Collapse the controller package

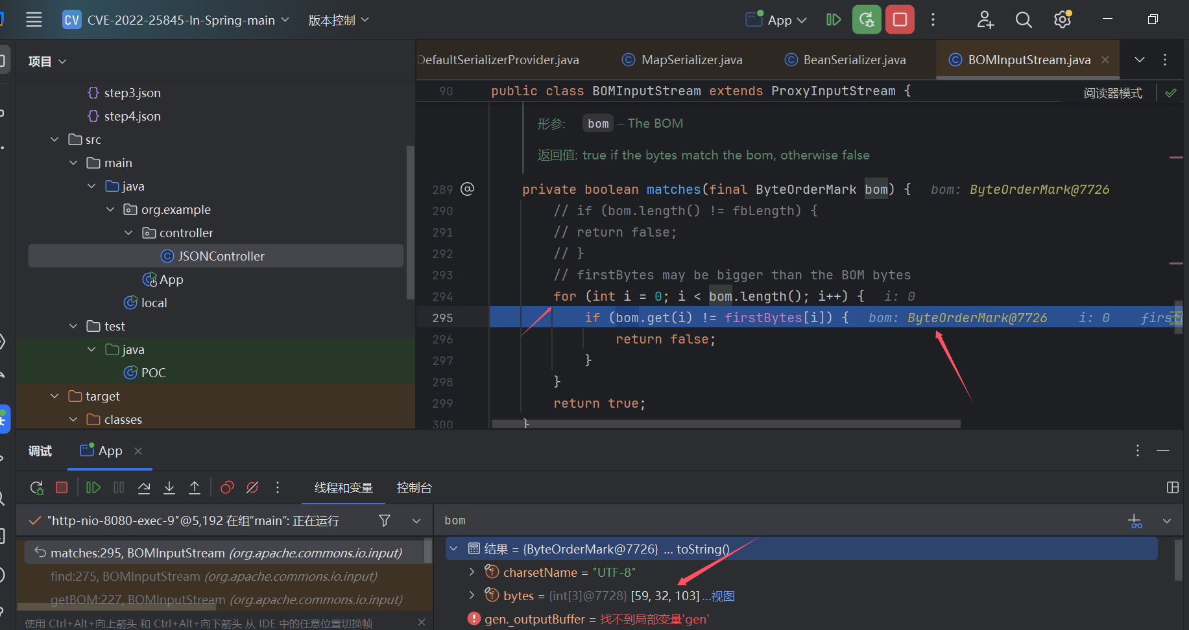(x=128, y=233)
